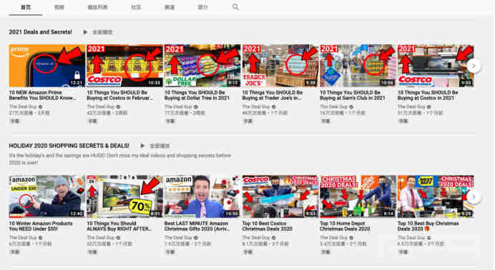Screen dimensions: 495x270
Task: Open the Best Buy Christmas Deals thumbnail
Action: (x=436, y=196)
